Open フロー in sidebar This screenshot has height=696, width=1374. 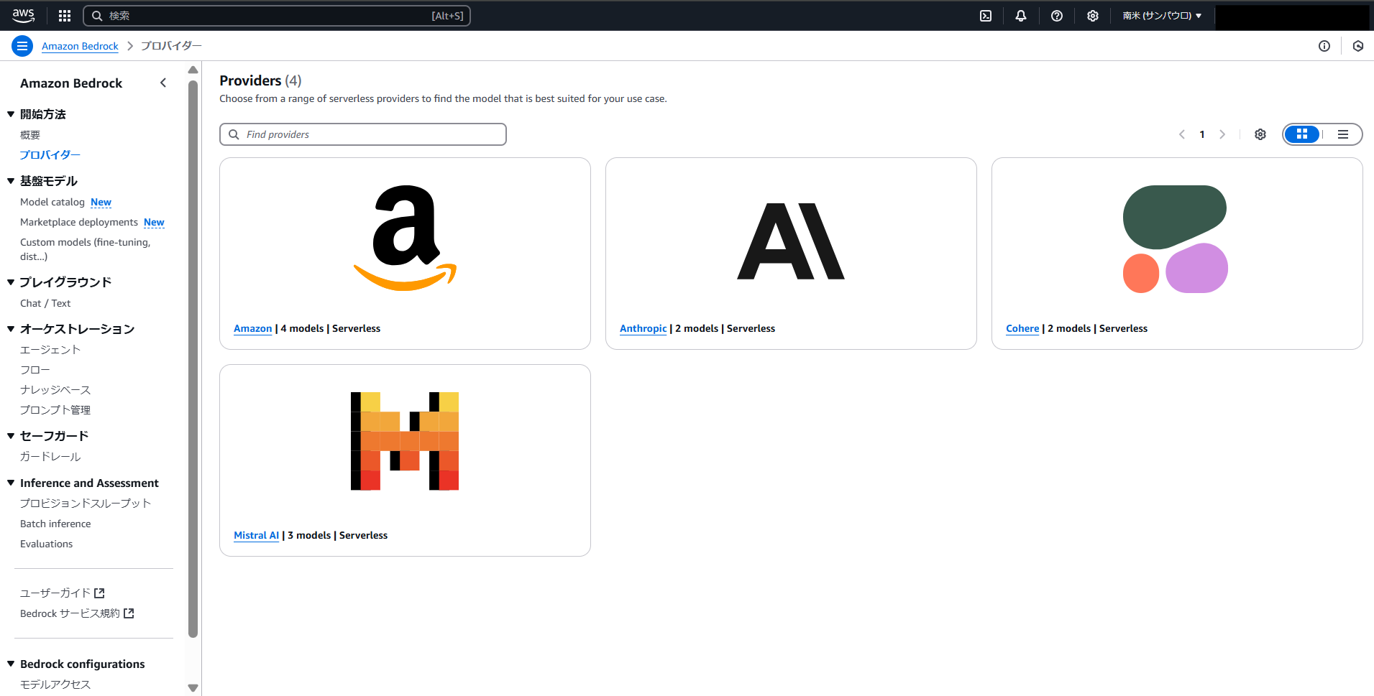tap(35, 370)
